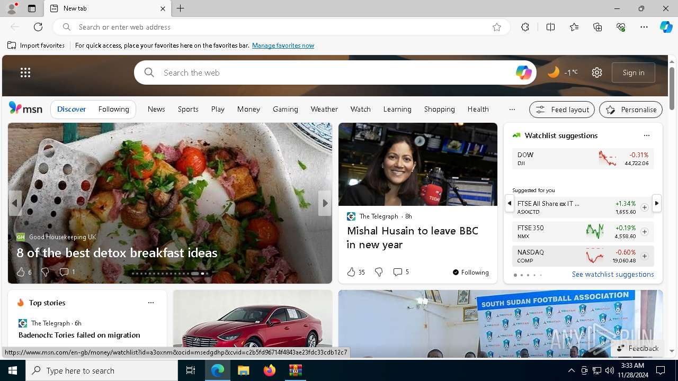Click Manage favorites now link
The width and height of the screenshot is (678, 381).
coord(283,46)
